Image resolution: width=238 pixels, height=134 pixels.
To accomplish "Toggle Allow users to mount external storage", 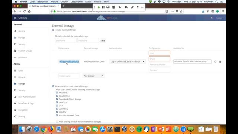I will click(x=53, y=86).
